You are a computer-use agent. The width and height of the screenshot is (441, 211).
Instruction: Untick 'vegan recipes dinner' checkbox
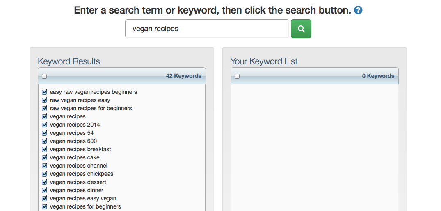(44, 190)
